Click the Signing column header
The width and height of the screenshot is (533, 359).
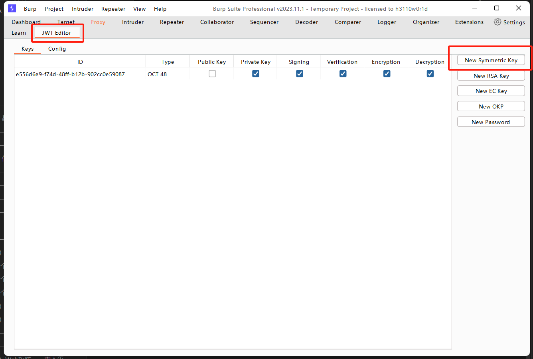coord(299,62)
